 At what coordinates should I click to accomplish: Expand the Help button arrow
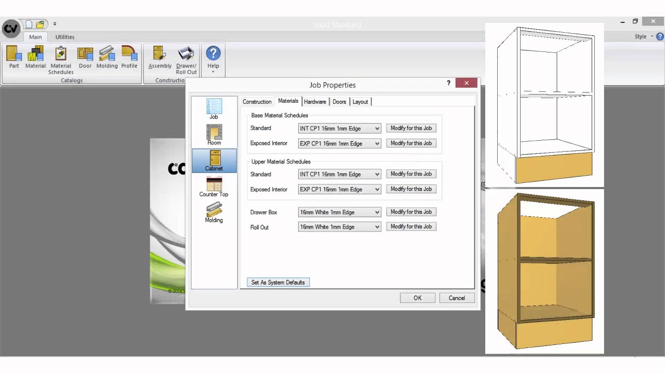coord(213,72)
